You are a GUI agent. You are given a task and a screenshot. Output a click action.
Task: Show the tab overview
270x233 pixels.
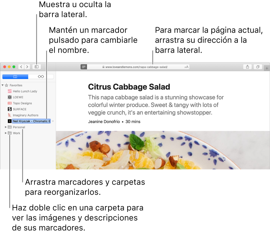(x=258, y=67)
